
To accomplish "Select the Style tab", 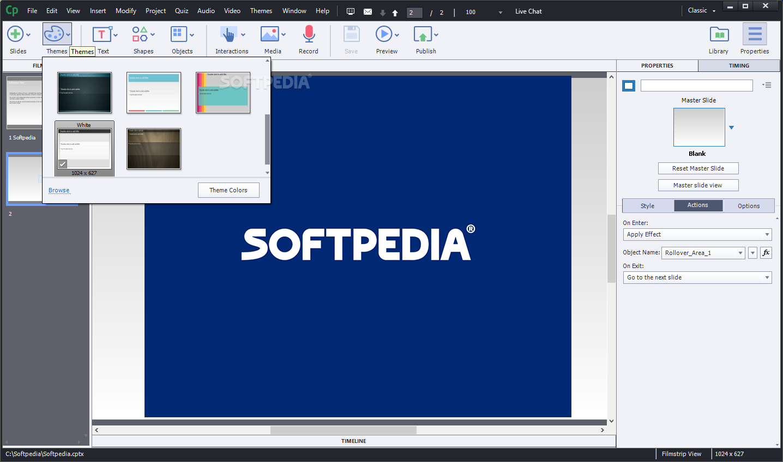I will [x=648, y=206].
